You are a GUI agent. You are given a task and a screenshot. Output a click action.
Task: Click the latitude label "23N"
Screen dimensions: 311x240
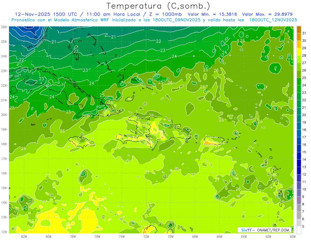pyautogui.click(x=4, y=71)
